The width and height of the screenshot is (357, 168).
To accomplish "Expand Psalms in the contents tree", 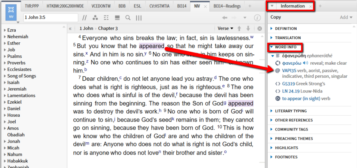I will (5, 56).
